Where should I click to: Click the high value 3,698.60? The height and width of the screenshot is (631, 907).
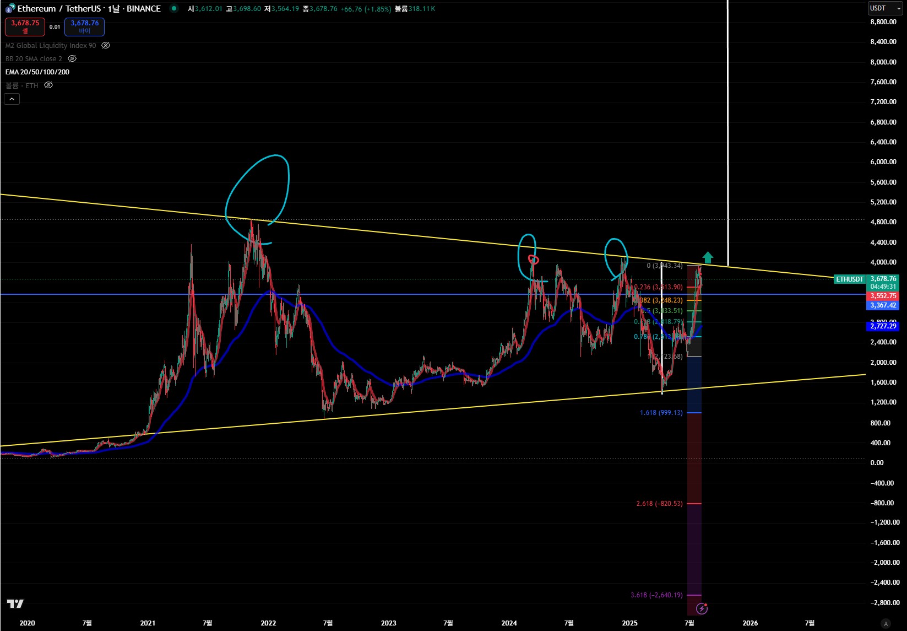pos(247,9)
